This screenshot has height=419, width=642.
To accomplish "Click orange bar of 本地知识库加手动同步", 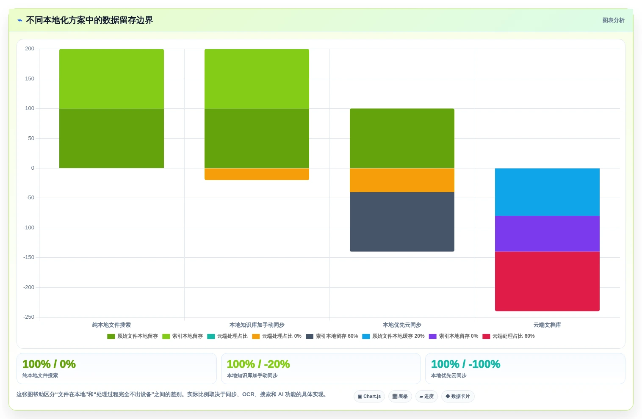I will click(x=257, y=174).
